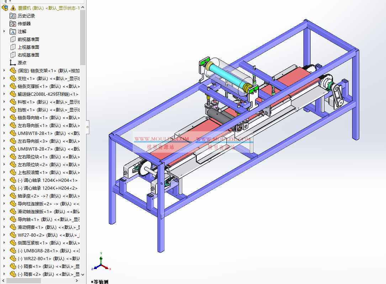Click the 原点 origin icon

(13, 63)
